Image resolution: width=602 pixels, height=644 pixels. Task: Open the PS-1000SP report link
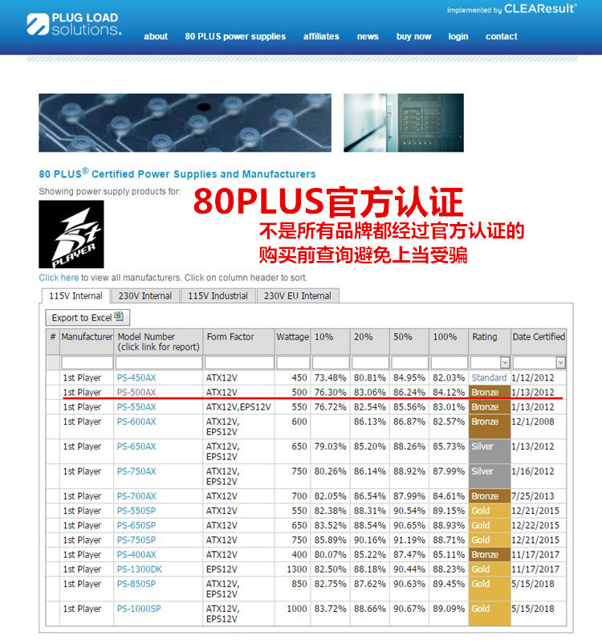coord(139,609)
